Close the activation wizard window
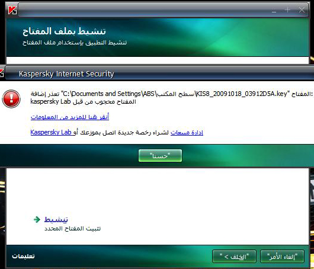The width and height of the screenshot is (314, 269). tap(302, 10)
